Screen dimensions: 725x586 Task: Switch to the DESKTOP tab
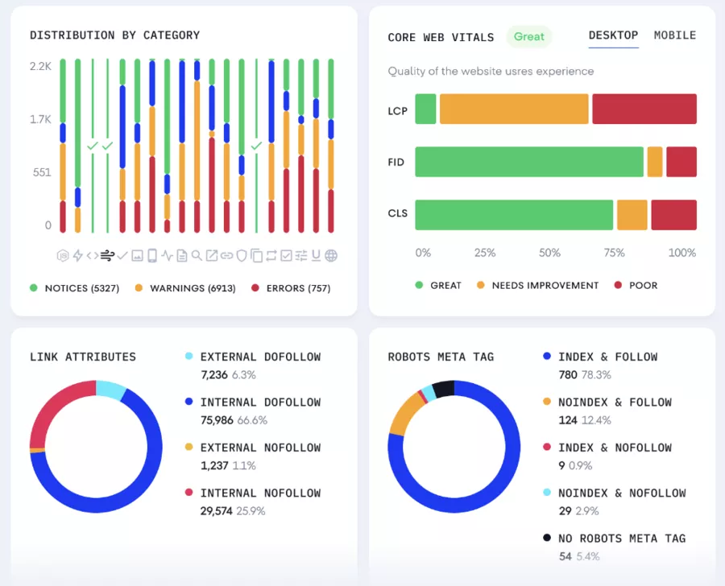coord(615,35)
